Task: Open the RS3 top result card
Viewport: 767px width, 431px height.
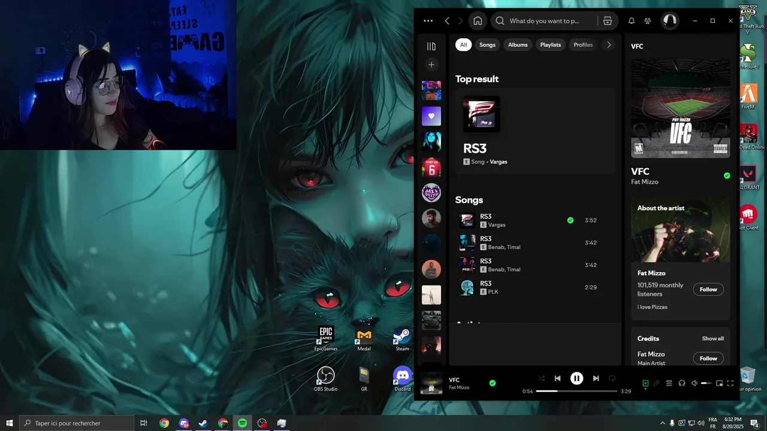Action: tap(535, 131)
